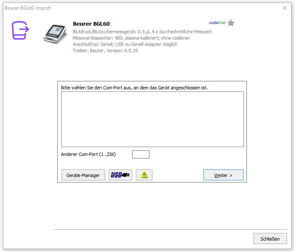Open the Geräte-Manager
Image resolution: width=295 pixels, height=252 pixels.
[x=83, y=175]
